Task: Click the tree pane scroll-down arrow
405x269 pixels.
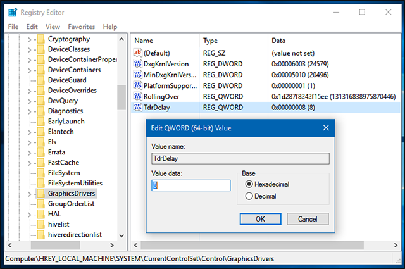Action: tap(121, 235)
